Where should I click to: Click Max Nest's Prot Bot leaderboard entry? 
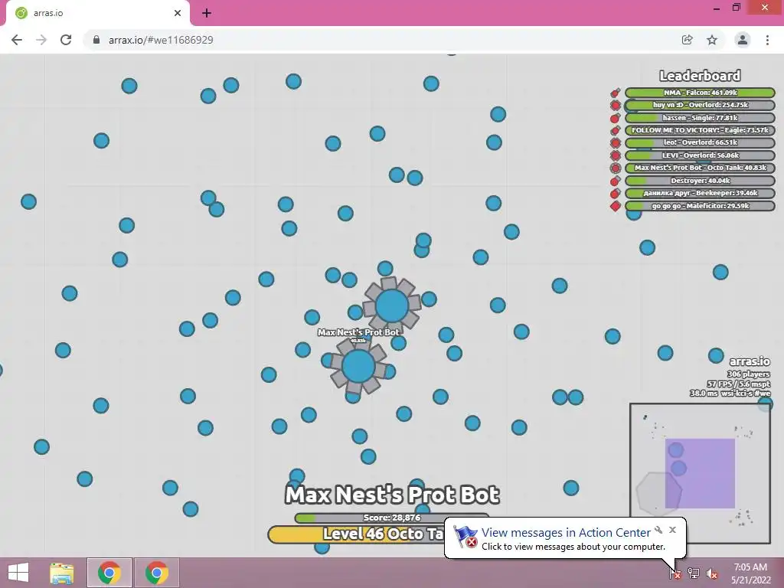(700, 168)
